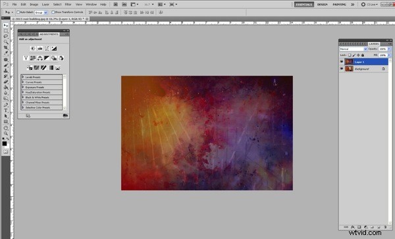Add a Selective Color adjustment
The width and height of the screenshot is (395, 239).
tap(58, 68)
